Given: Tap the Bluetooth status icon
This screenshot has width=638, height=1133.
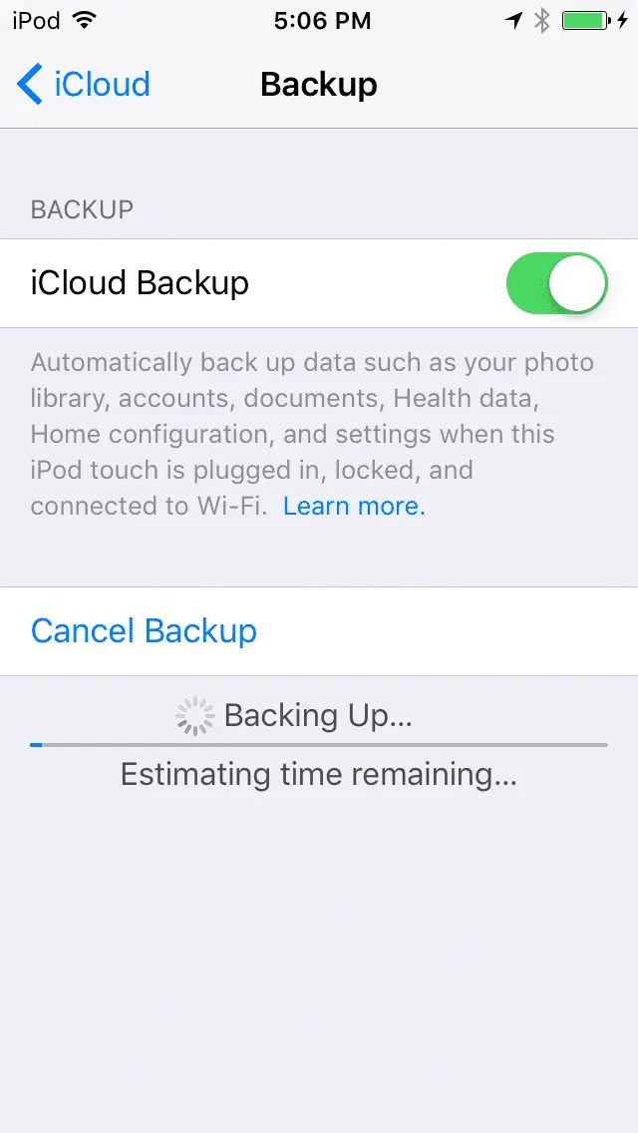Looking at the screenshot, I should coord(542,21).
